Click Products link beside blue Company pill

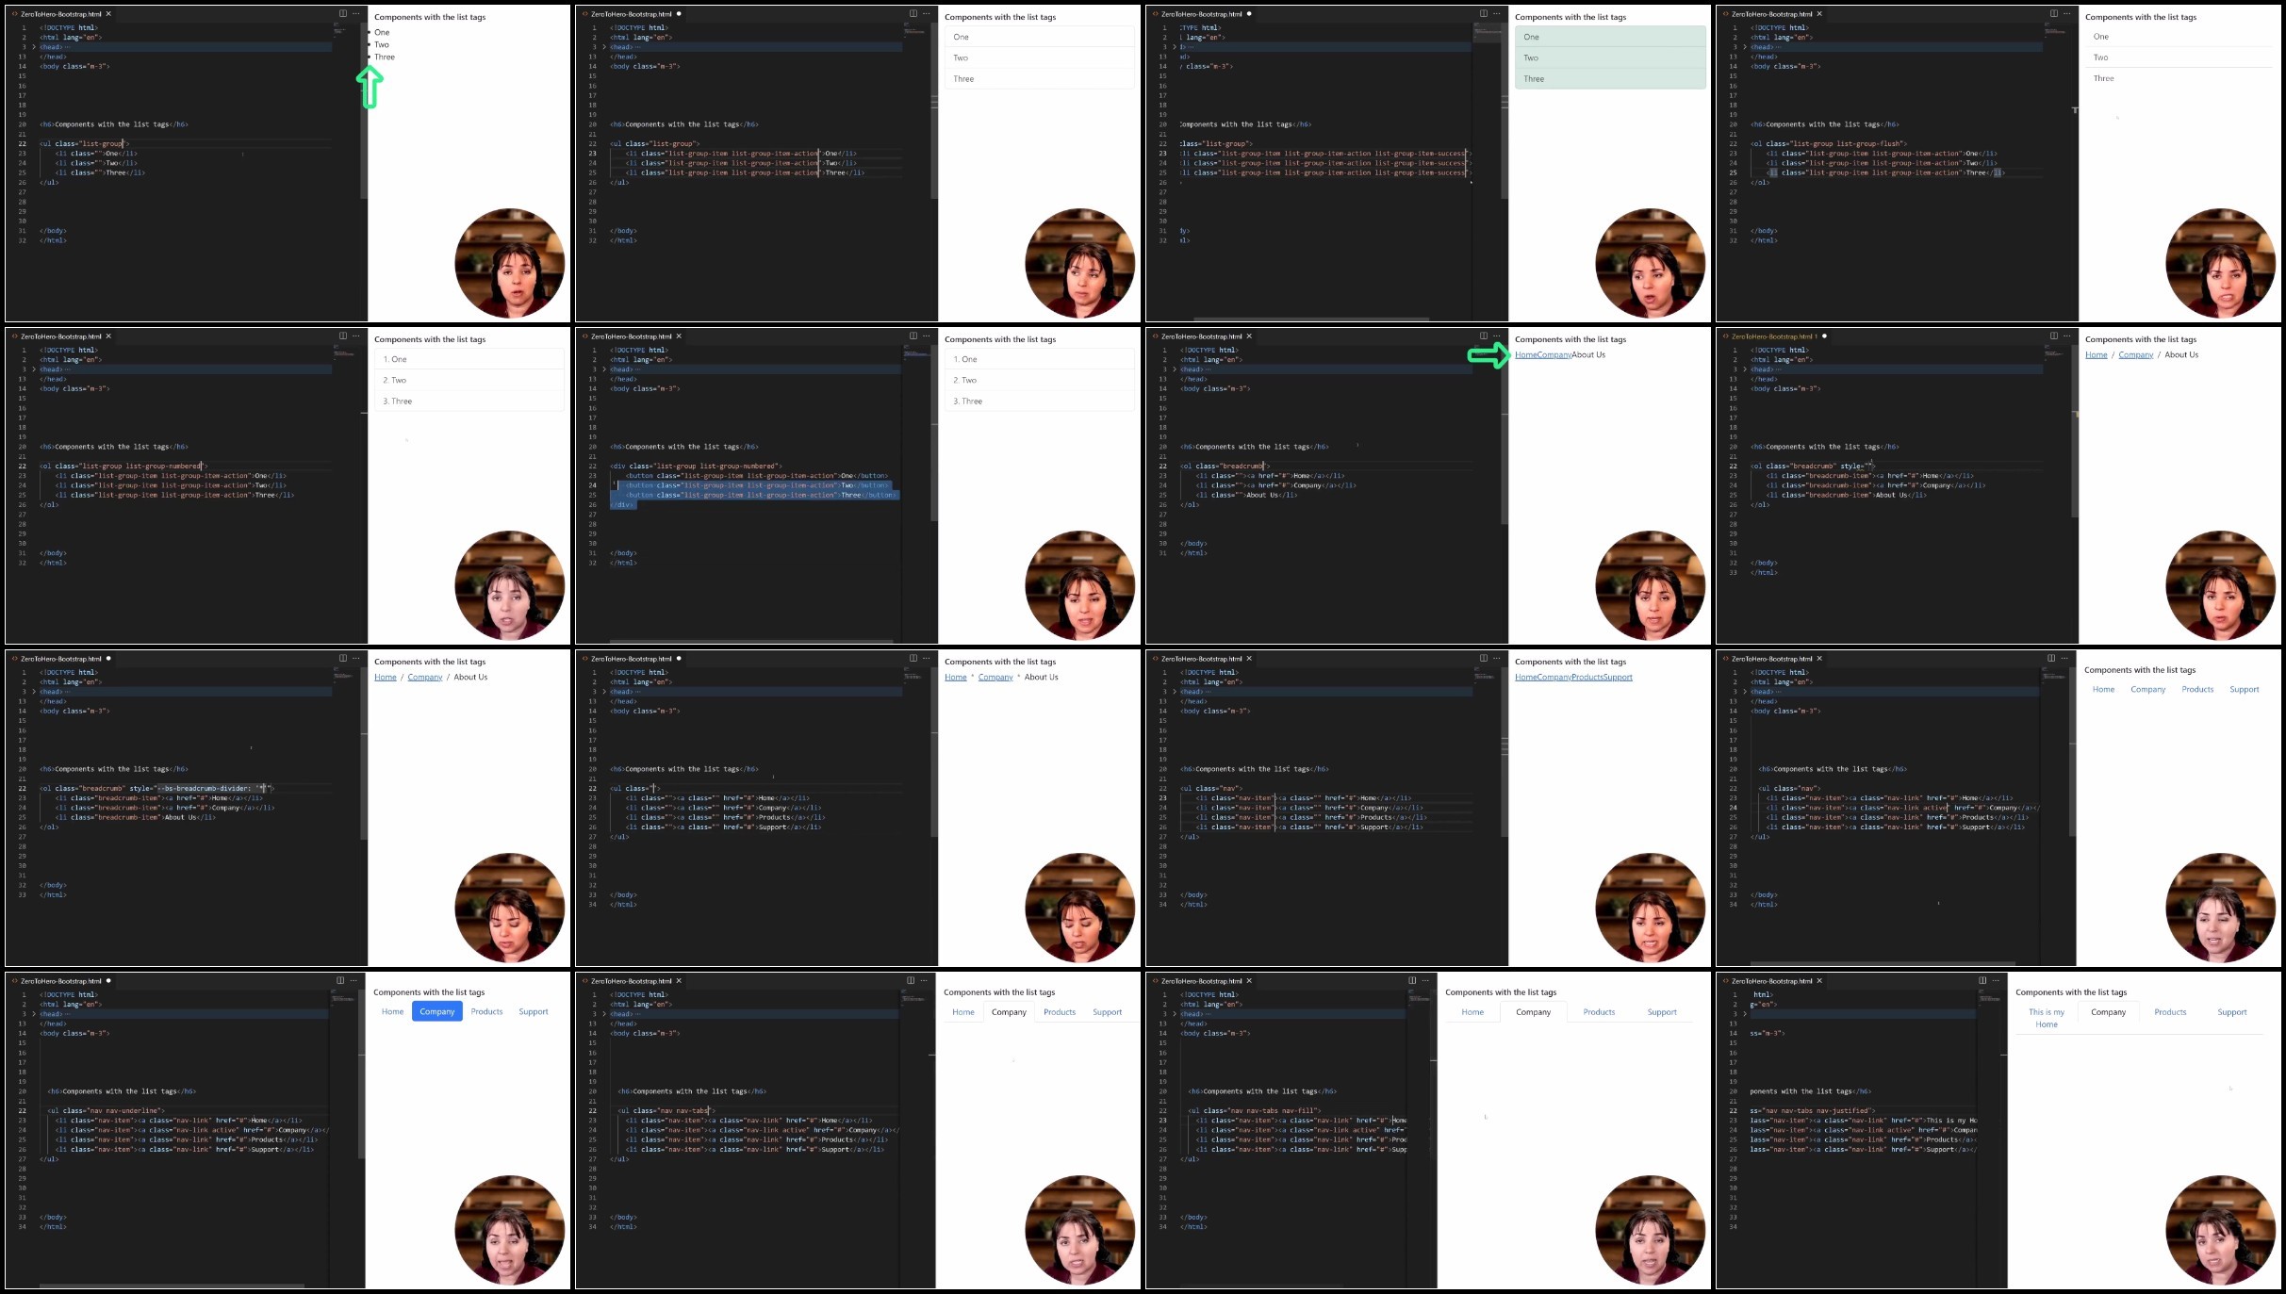pos(486,1011)
